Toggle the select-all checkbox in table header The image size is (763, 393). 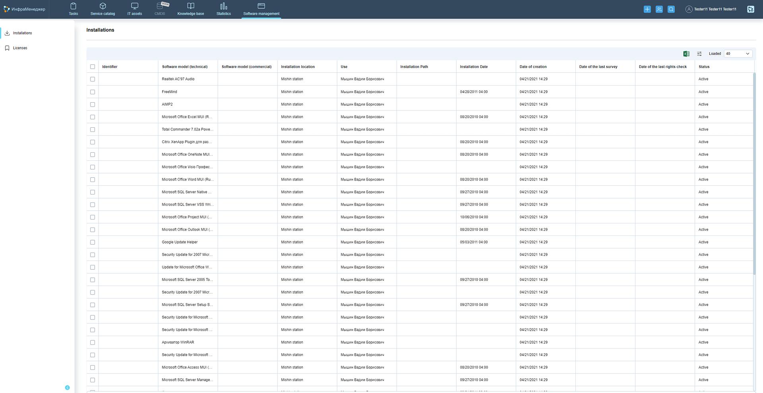(93, 67)
